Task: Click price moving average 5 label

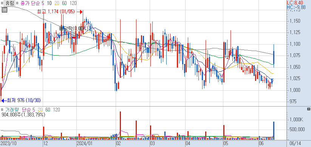Action: (43, 3)
